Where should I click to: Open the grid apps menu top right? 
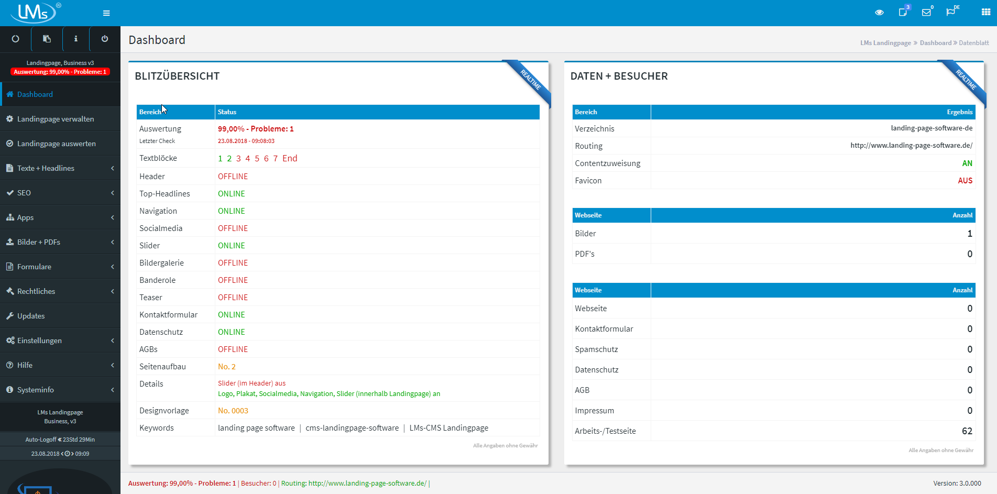[985, 12]
